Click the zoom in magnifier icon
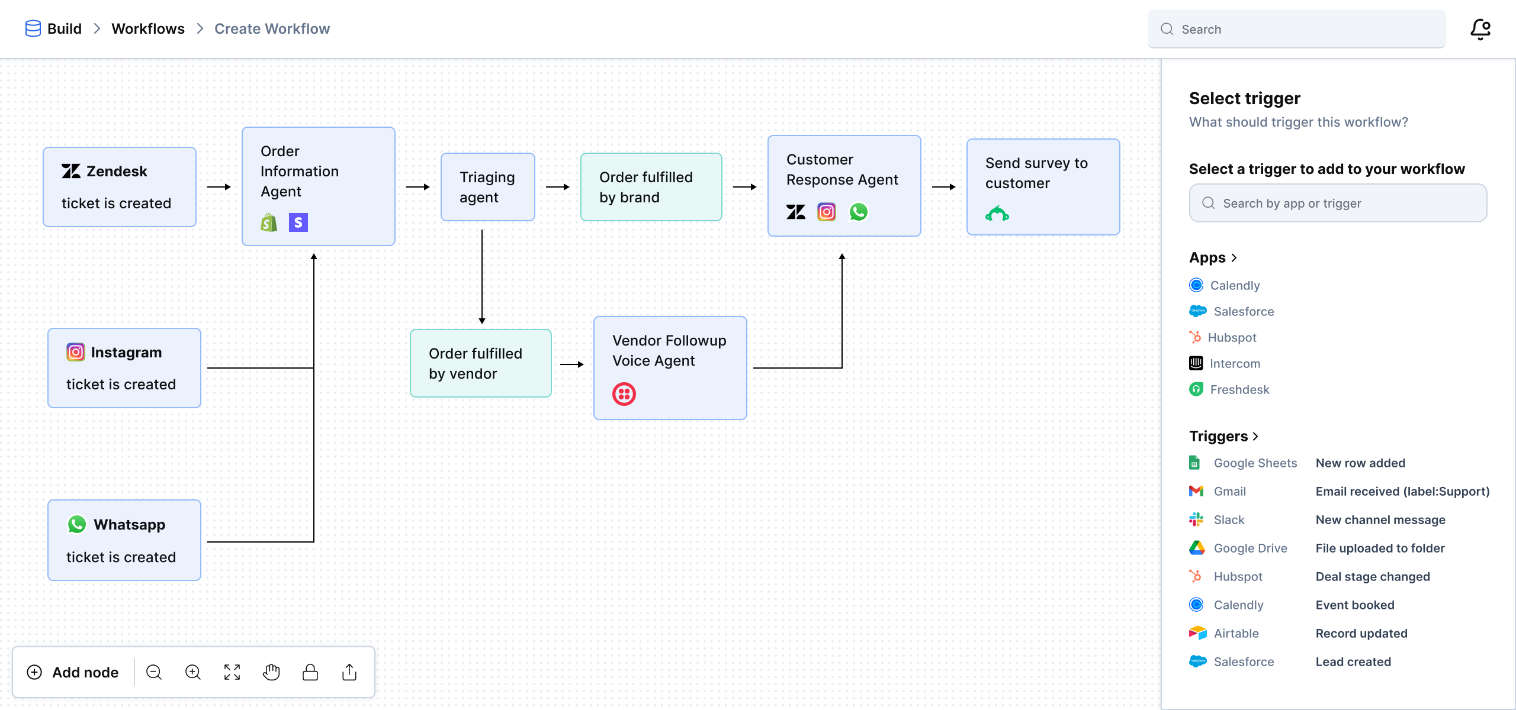The image size is (1516, 710). point(193,672)
